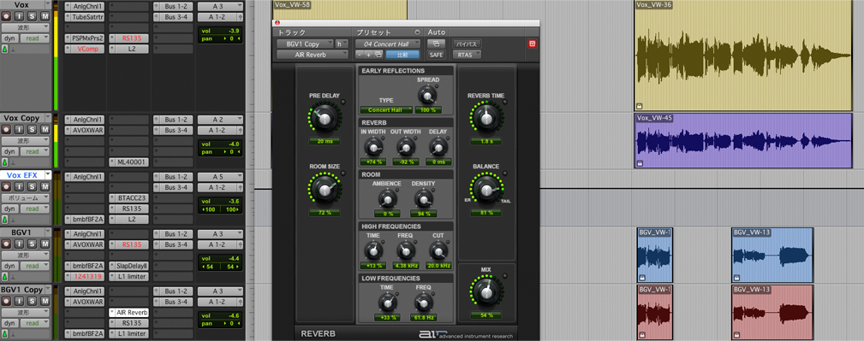Click the lock icon on Vox_VW-45 clip
Image resolution: width=864 pixels, height=341 pixels.
click(x=640, y=162)
